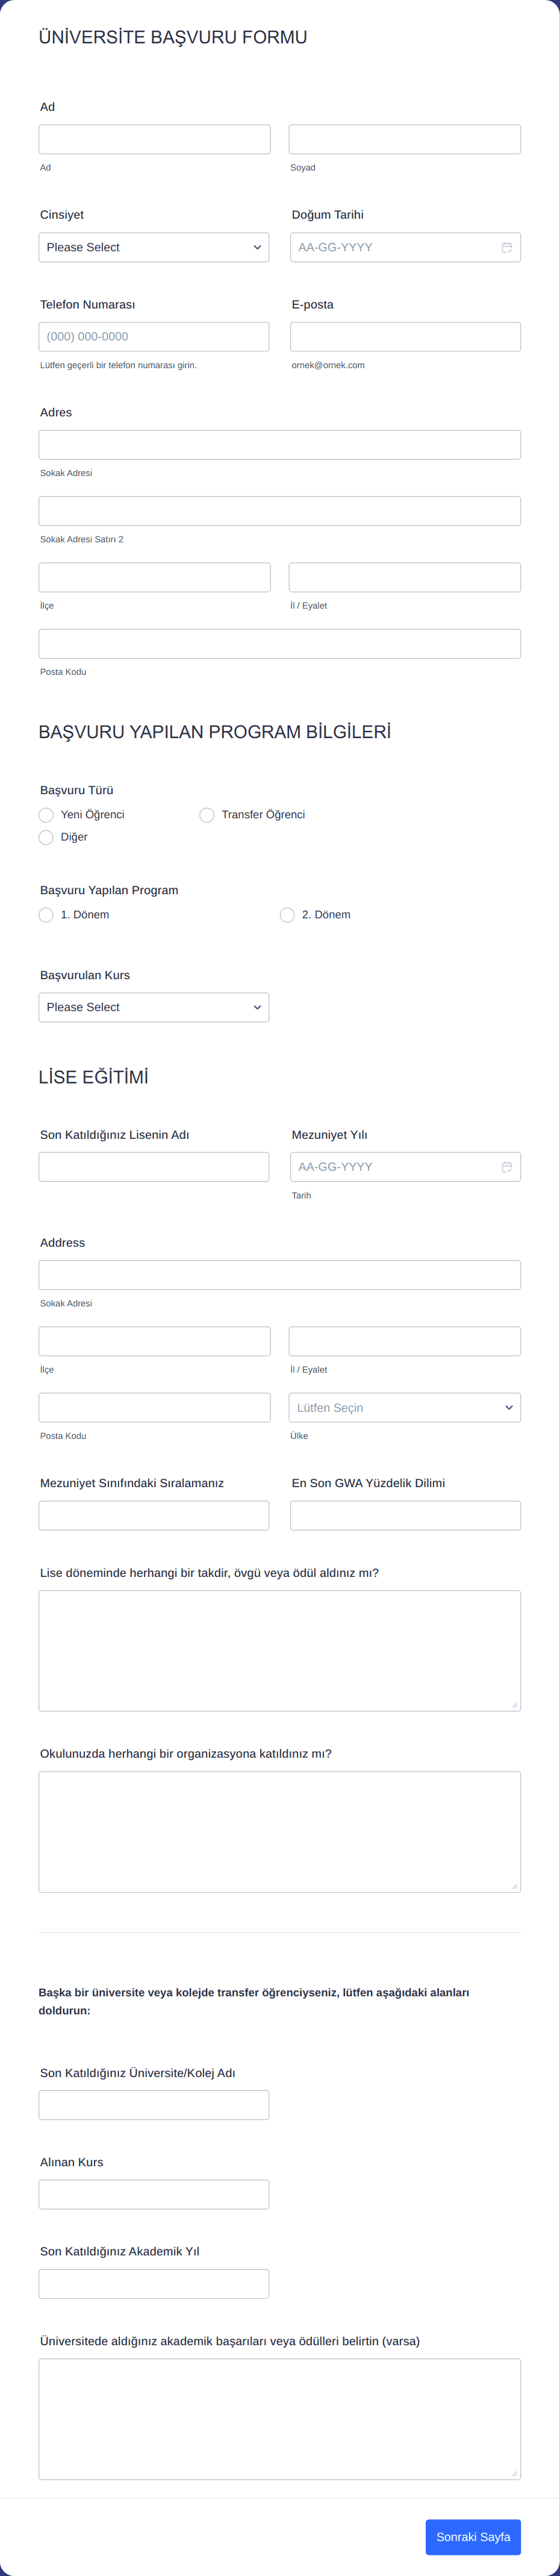Click the Soyad input field

point(405,138)
